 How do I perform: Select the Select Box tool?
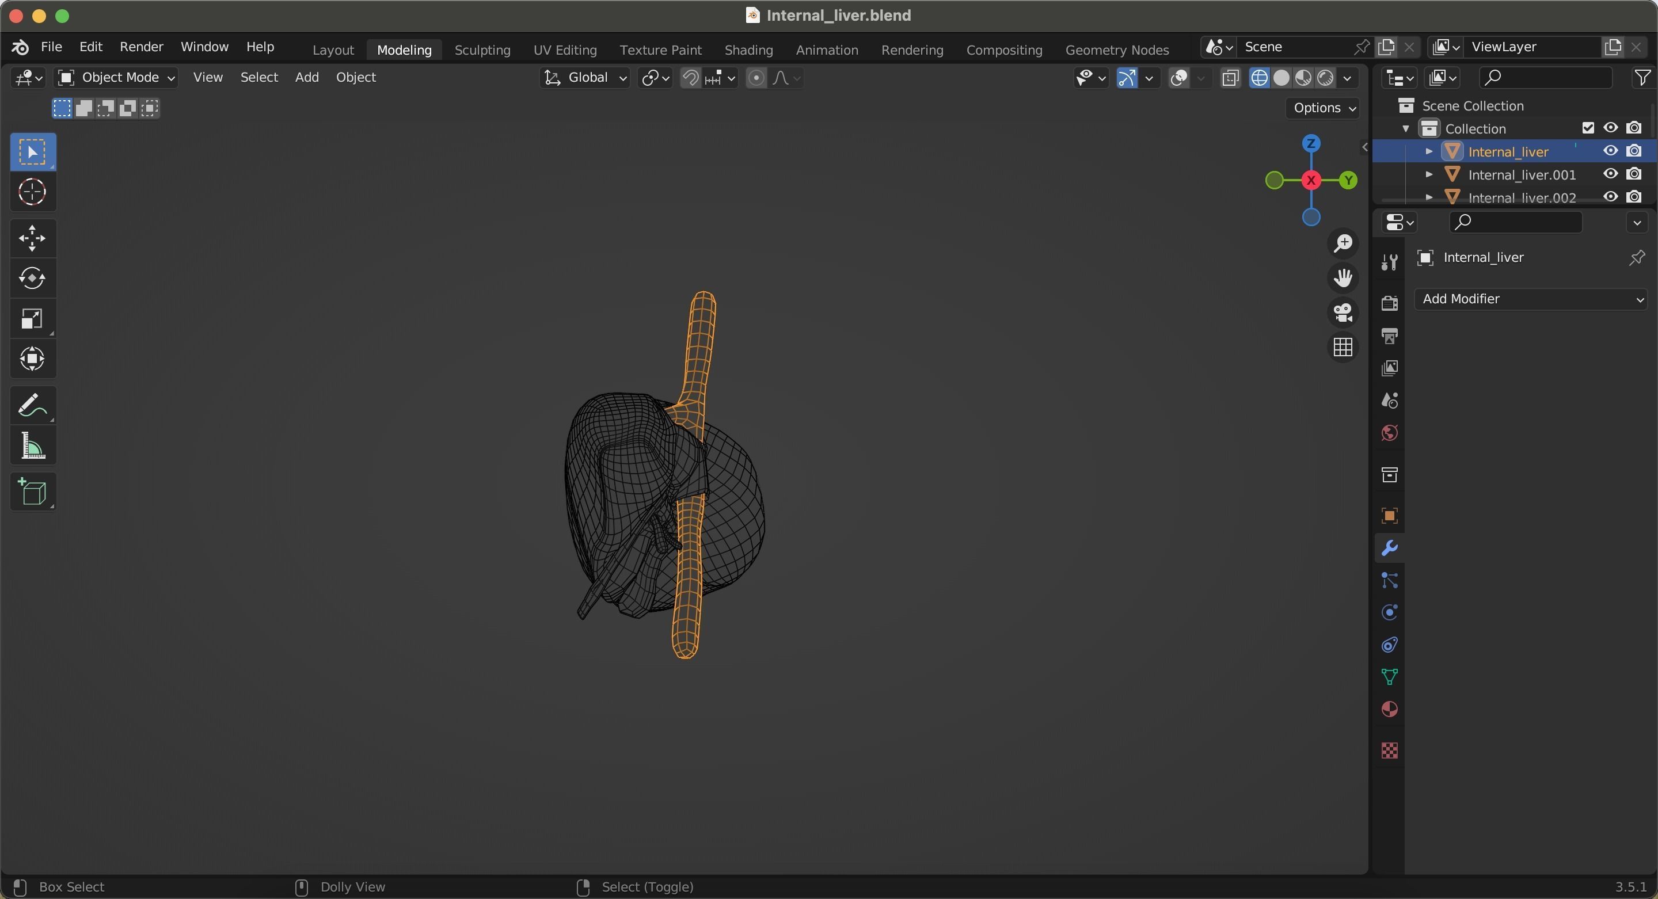coord(33,152)
